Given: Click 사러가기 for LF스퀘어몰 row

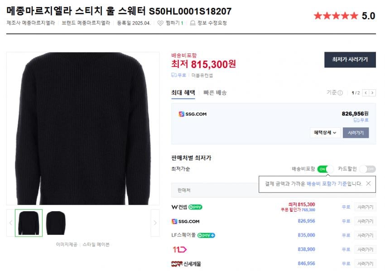Looking at the screenshot, I should coord(365,235).
